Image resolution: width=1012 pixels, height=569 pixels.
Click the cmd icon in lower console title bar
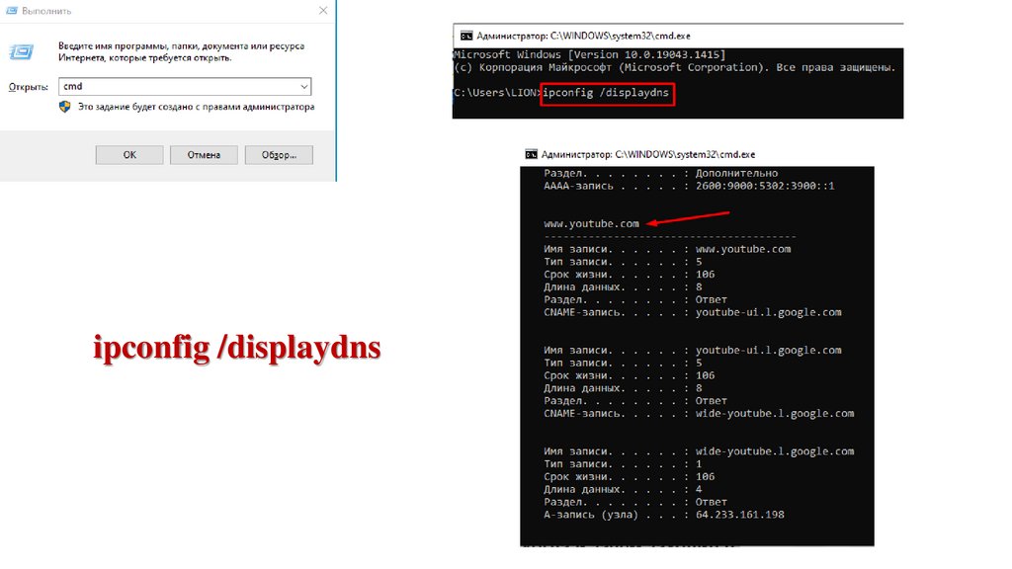pyautogui.click(x=531, y=154)
